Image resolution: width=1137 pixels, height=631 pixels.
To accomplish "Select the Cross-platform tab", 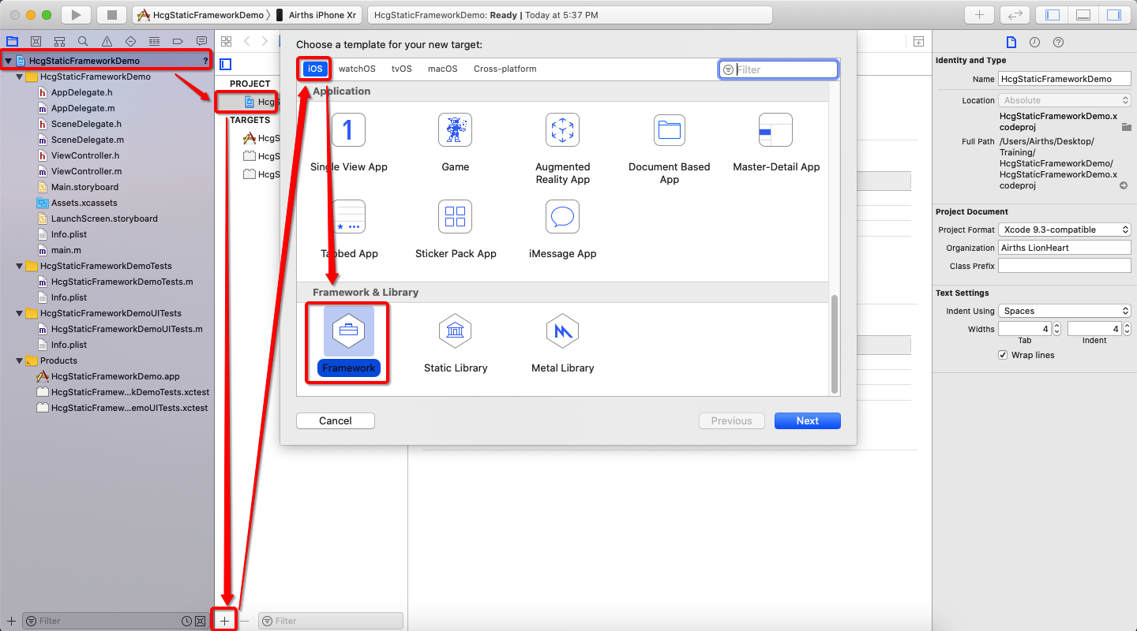I will [x=505, y=69].
